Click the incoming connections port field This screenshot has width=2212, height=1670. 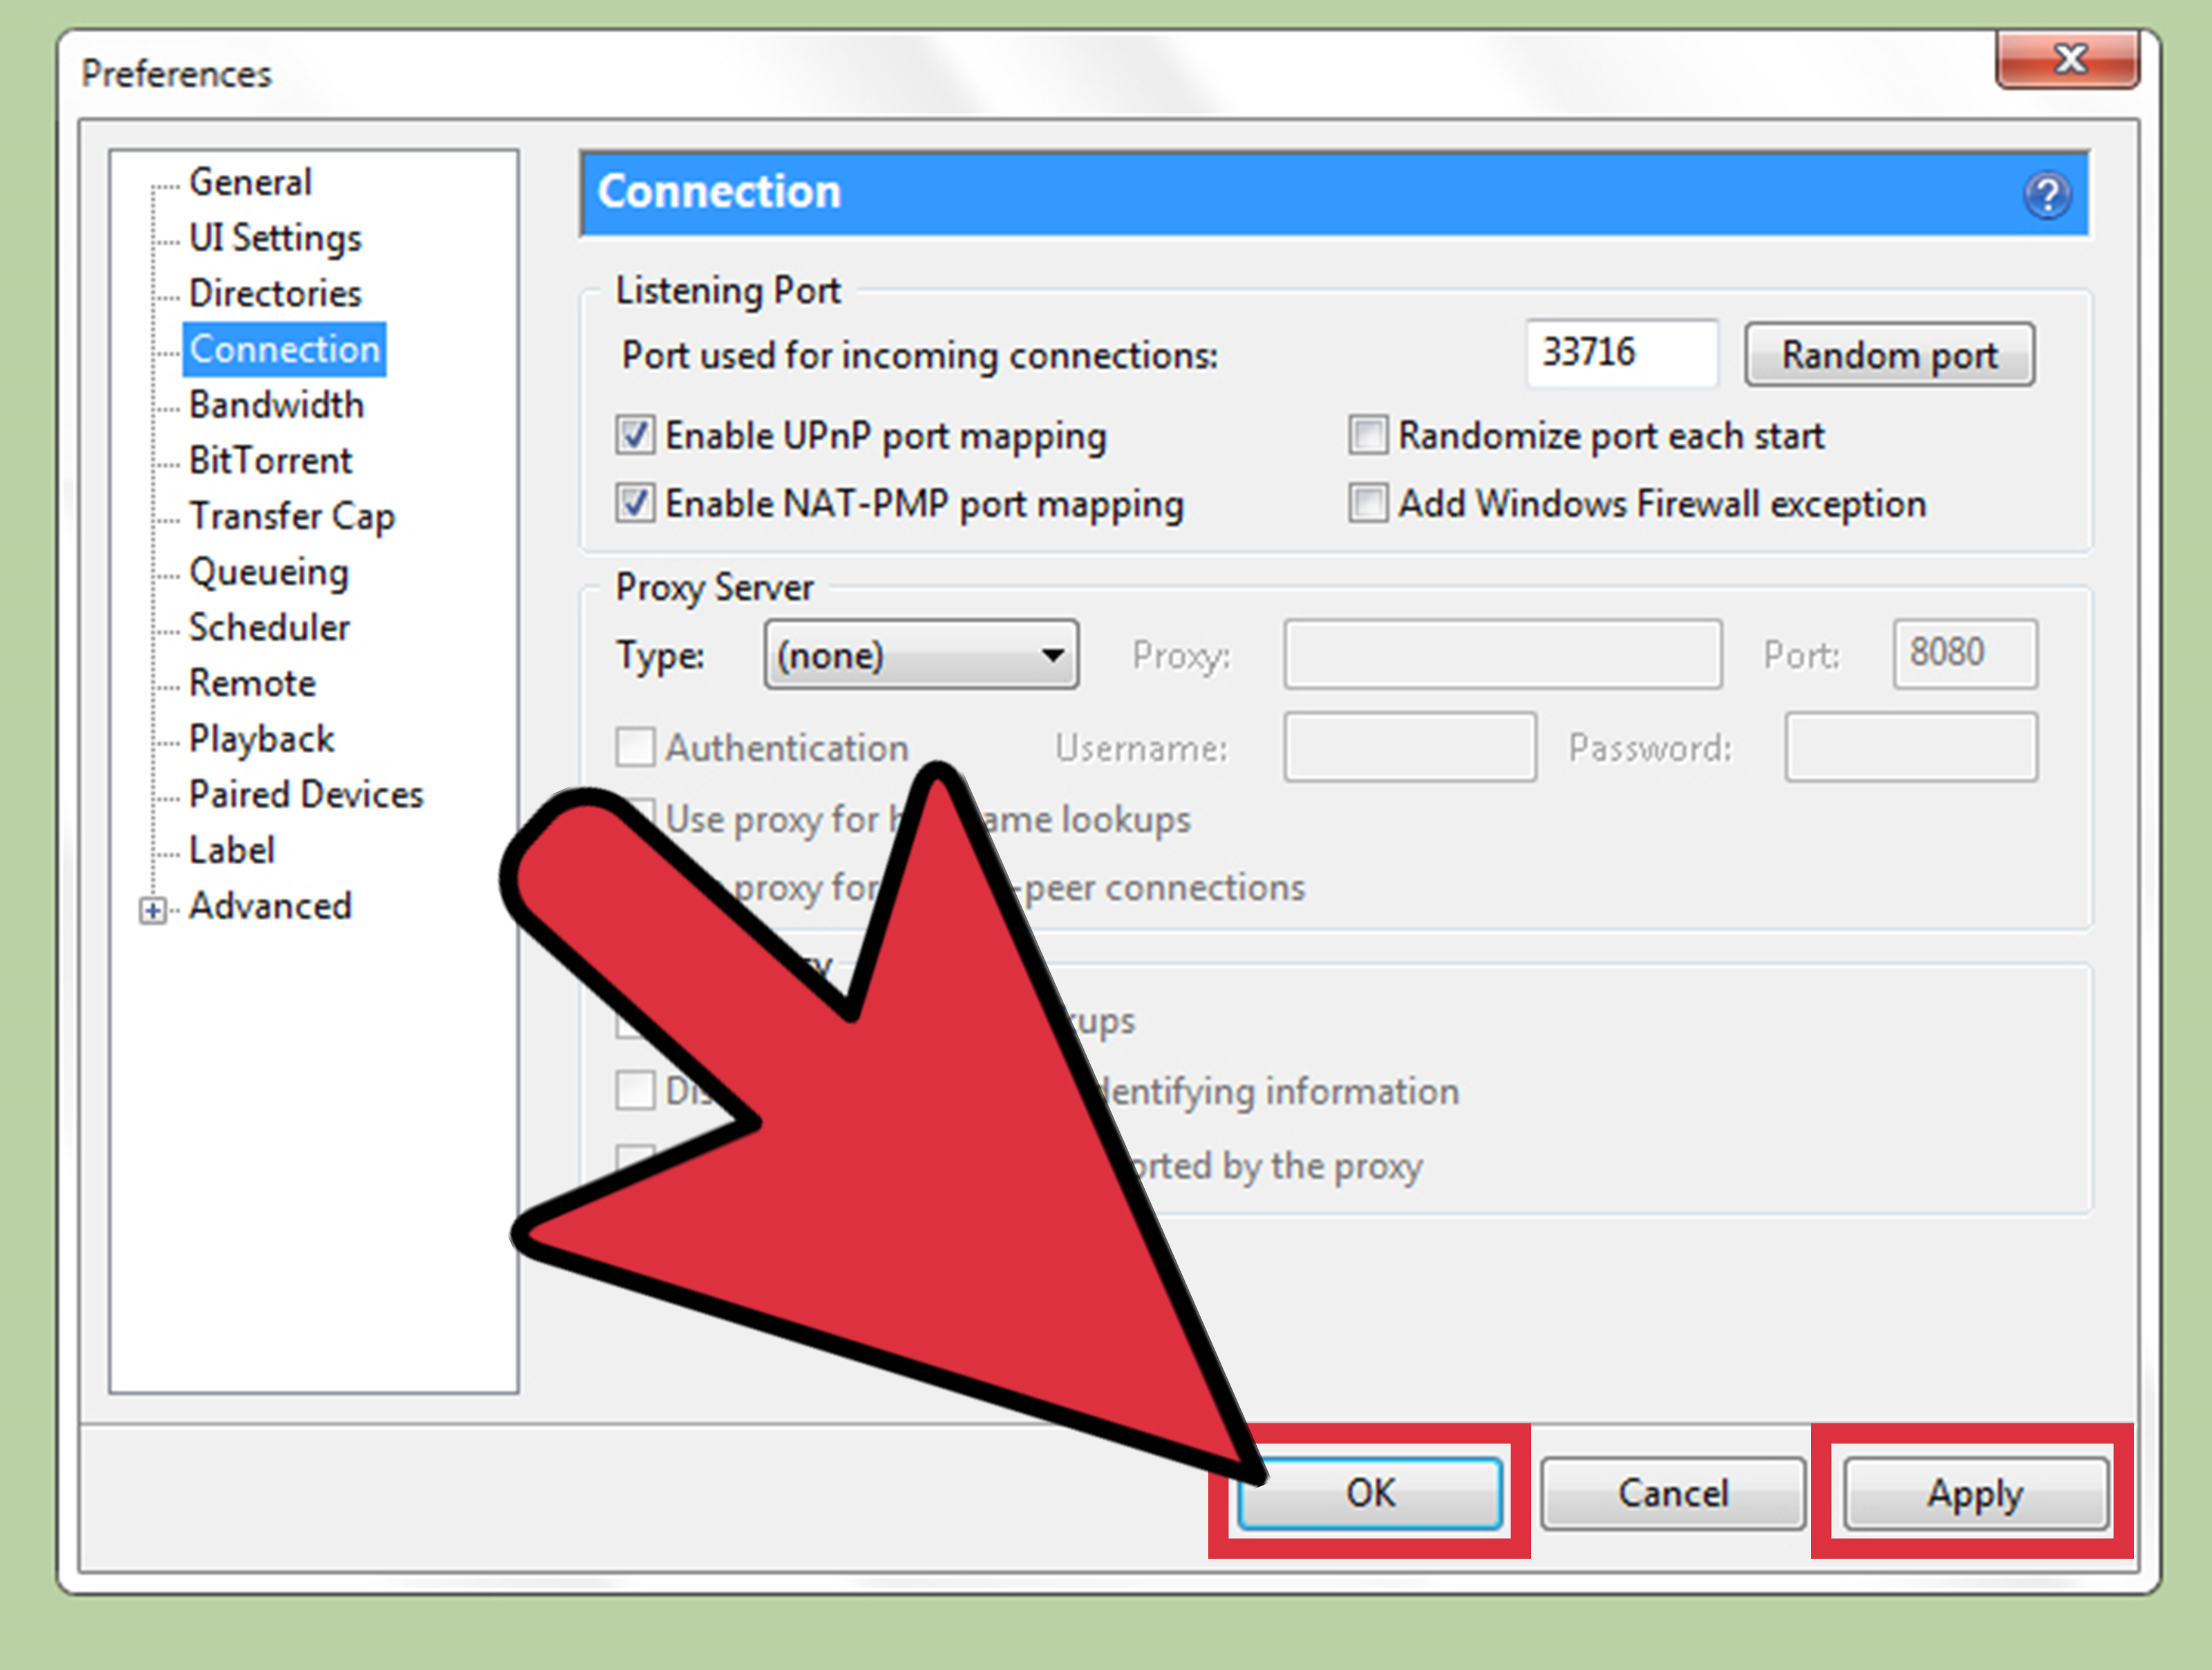(1622, 352)
